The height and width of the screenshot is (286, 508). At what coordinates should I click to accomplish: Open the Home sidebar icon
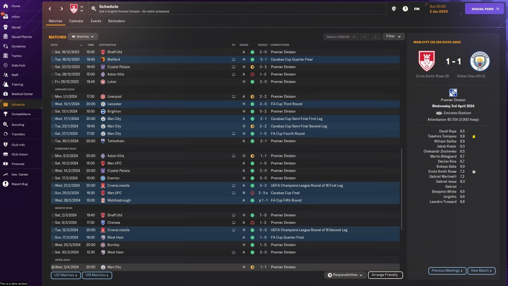point(6,6)
